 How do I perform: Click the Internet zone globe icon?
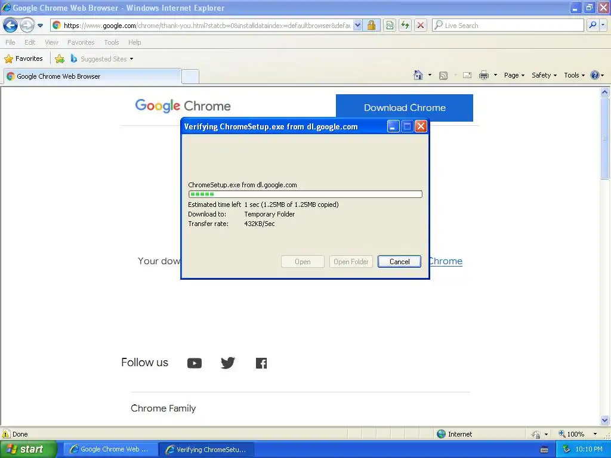[x=441, y=434]
